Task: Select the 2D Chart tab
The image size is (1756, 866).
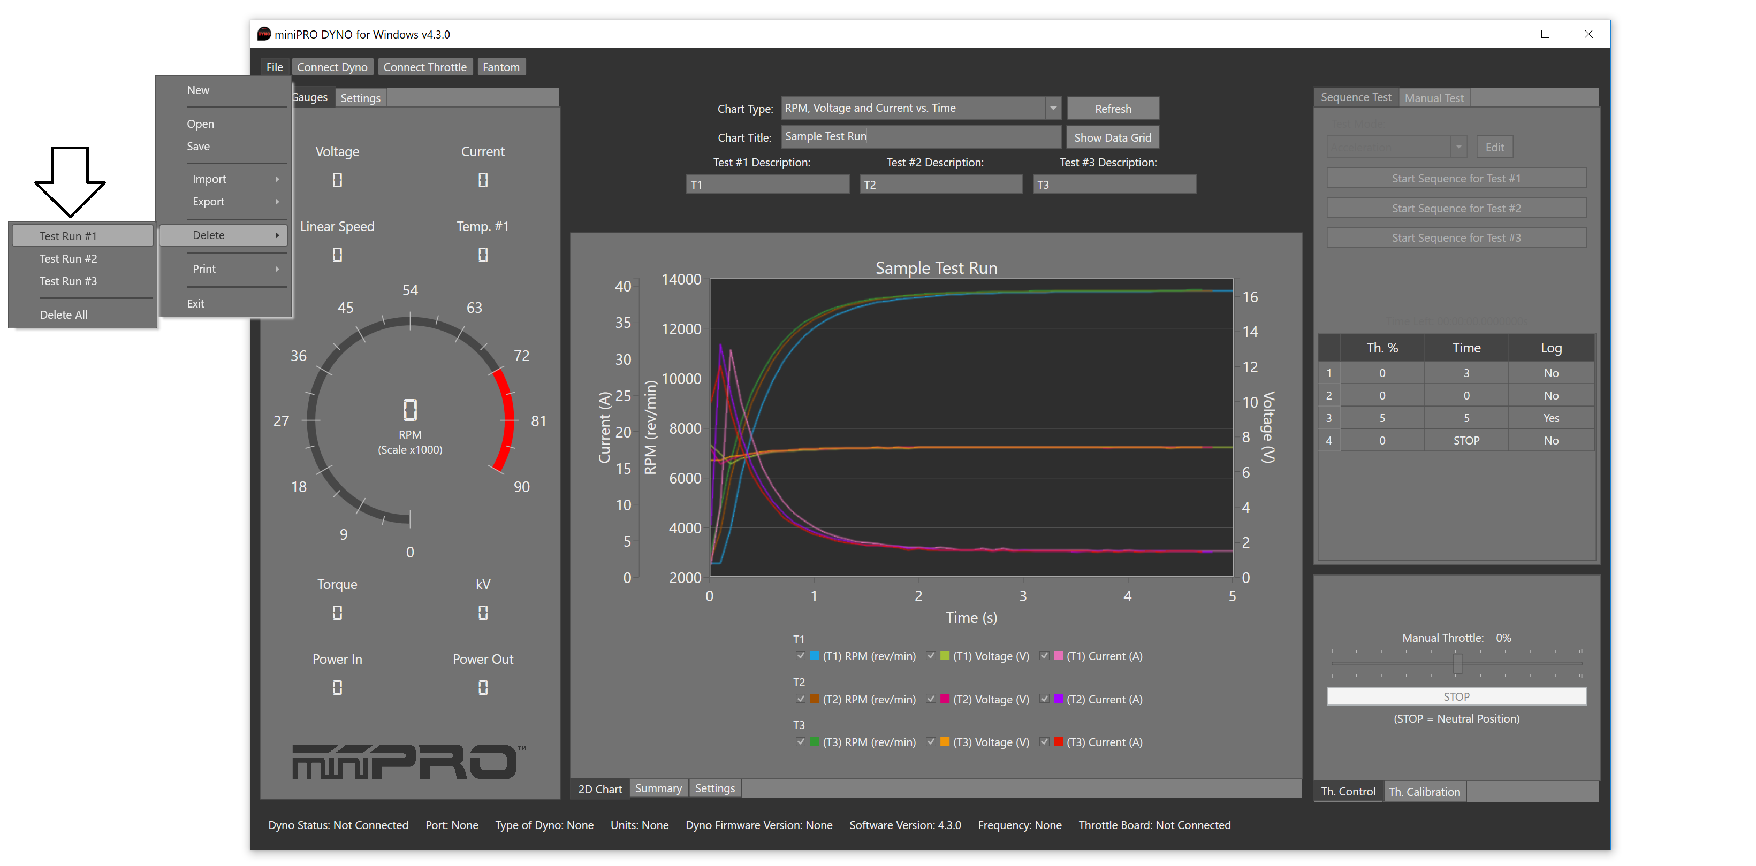Action: click(x=600, y=789)
